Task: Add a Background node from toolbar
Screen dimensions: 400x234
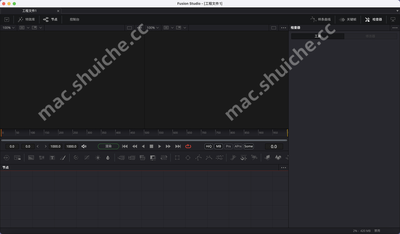Action: (x=31, y=158)
